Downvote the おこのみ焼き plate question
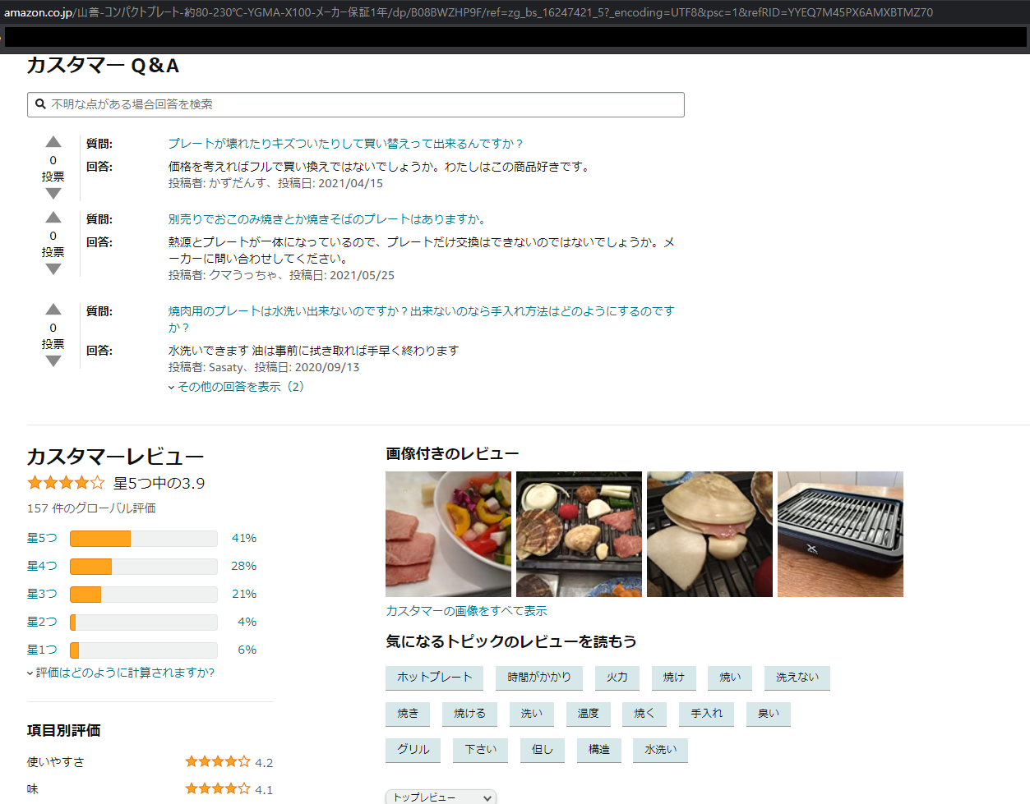 pyautogui.click(x=53, y=269)
